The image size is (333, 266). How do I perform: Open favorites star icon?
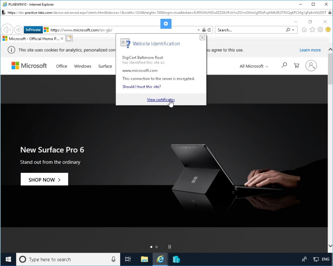pos(312,30)
